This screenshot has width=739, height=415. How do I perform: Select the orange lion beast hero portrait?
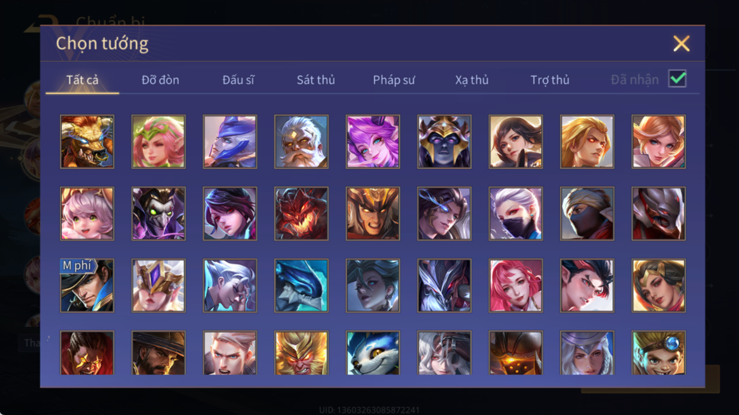87,142
